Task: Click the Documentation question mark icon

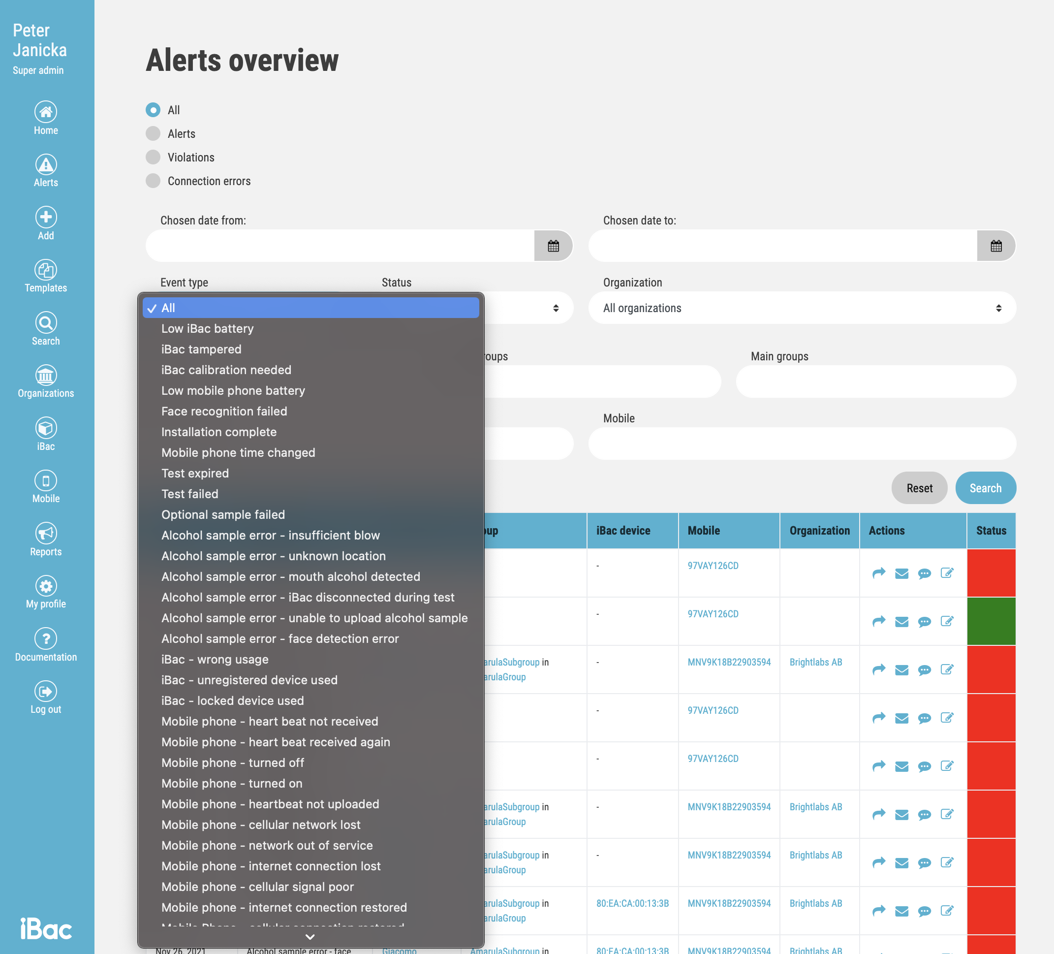Action: 45,638
